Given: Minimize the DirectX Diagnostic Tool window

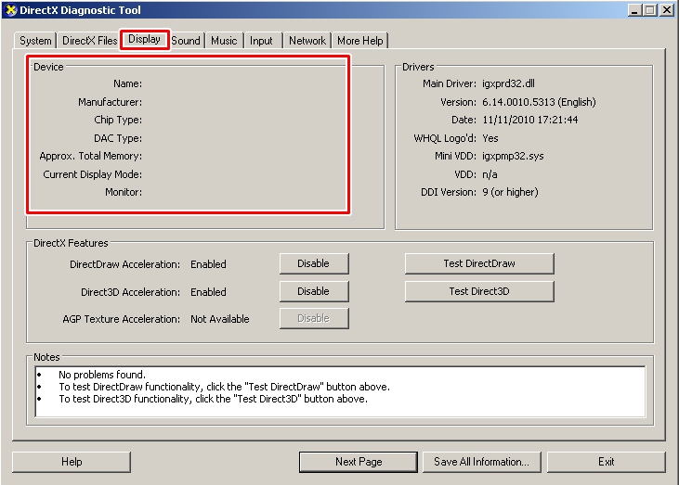Looking at the screenshot, I should [x=634, y=10].
